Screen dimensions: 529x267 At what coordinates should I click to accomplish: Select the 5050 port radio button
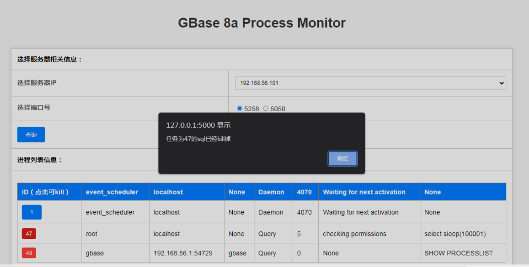(x=266, y=108)
